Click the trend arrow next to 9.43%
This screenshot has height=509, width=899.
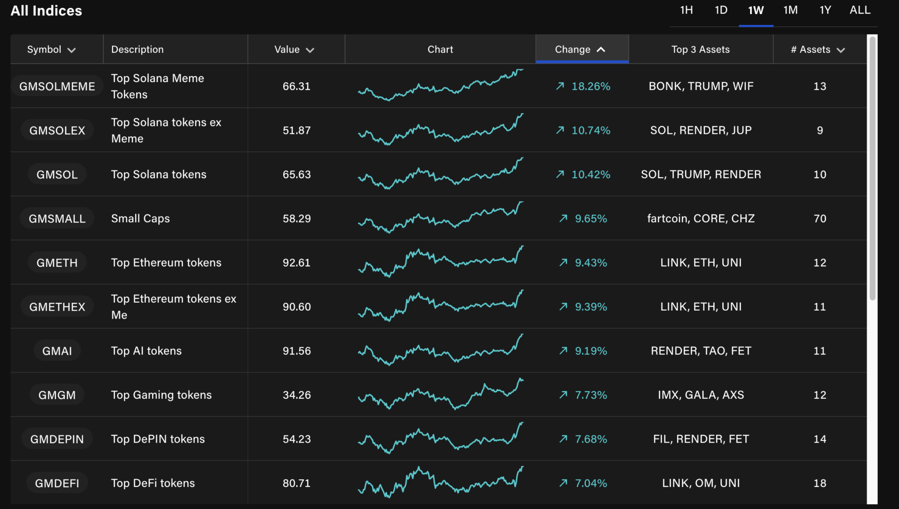[563, 263]
